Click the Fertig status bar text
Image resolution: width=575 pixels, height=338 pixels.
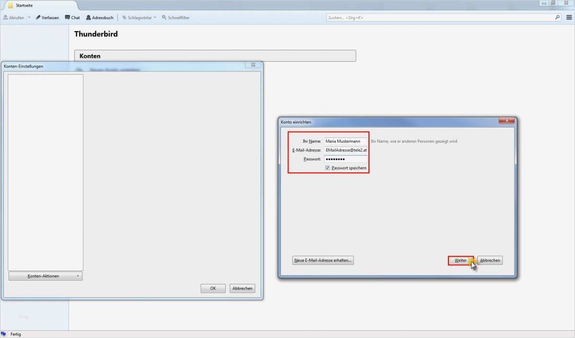pos(16,334)
